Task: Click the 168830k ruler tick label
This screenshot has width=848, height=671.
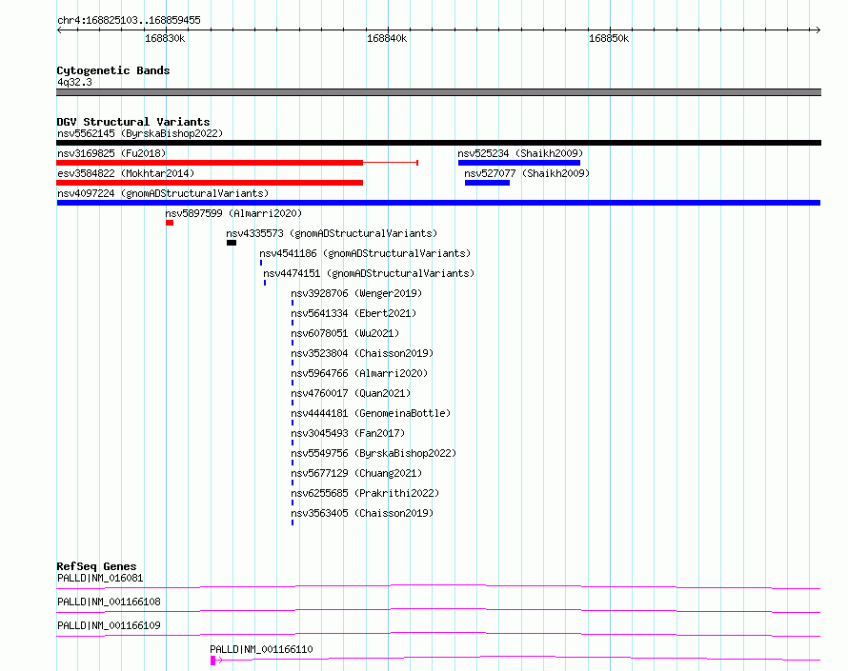Action: 165,38
